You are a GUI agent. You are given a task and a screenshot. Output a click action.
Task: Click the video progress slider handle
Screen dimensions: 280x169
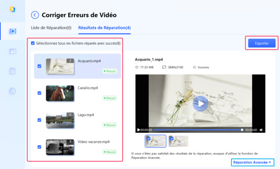(242, 130)
